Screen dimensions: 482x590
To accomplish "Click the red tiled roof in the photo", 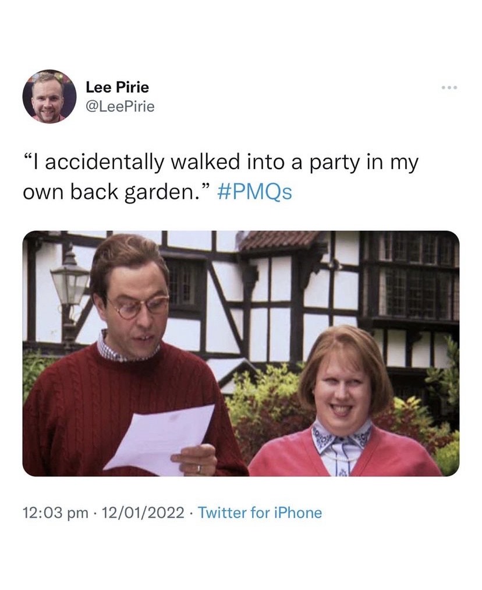I will [x=279, y=240].
